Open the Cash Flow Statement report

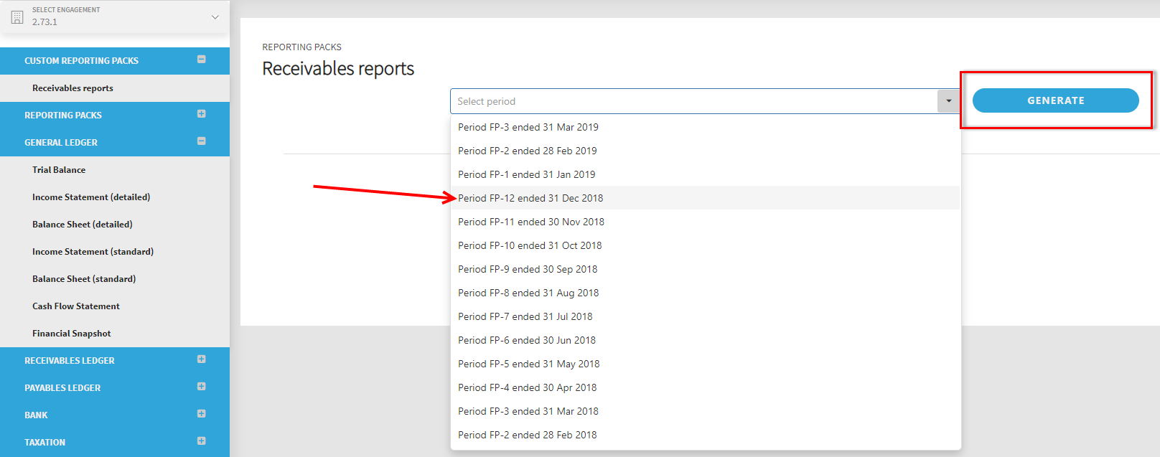click(x=76, y=306)
